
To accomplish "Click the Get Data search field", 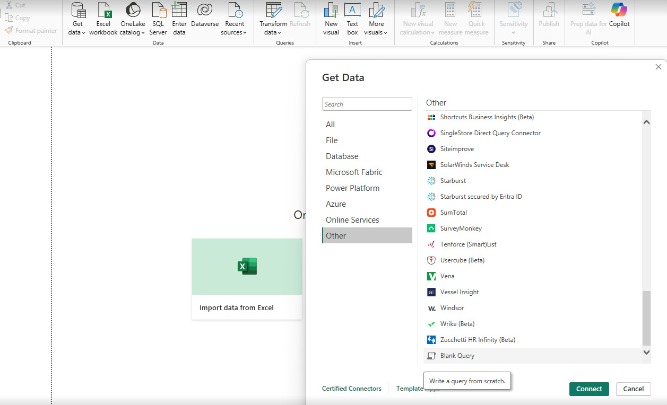I will click(x=367, y=104).
